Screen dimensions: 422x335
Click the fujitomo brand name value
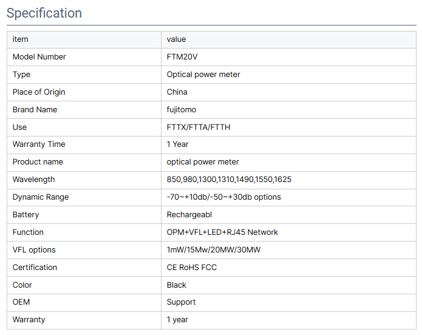pyautogui.click(x=182, y=109)
